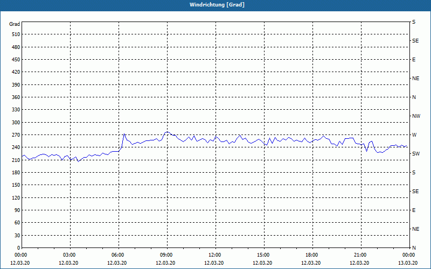Image resolution: width=431 pixels, height=269 pixels.
Task: Click the 0 y-axis tick label
Action: (18, 248)
